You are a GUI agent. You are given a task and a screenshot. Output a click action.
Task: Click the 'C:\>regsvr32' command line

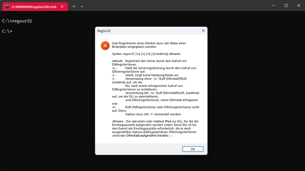[x=17, y=21]
